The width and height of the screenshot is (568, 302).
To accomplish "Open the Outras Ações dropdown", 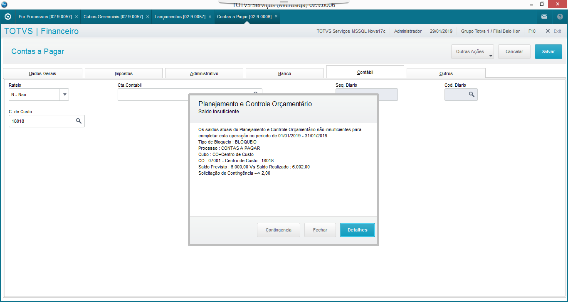I will (x=472, y=52).
